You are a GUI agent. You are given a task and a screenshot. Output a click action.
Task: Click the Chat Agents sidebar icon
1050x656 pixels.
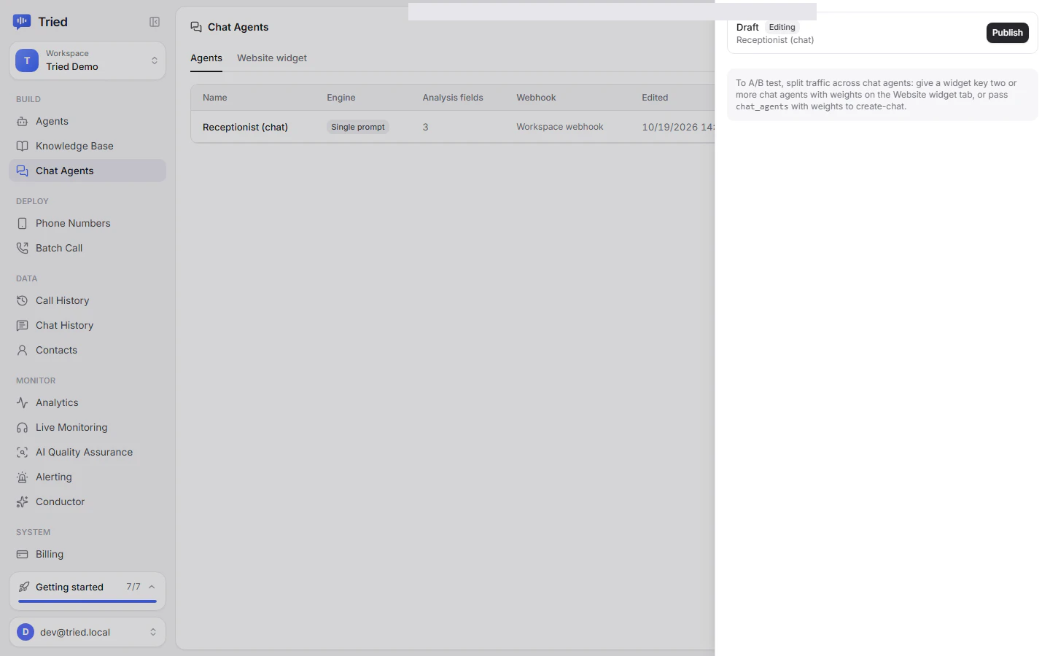click(23, 171)
